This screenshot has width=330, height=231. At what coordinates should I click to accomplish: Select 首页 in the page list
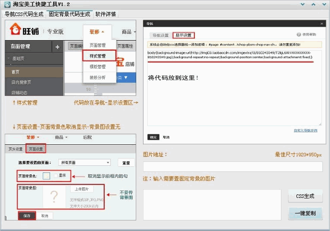tap(34, 72)
